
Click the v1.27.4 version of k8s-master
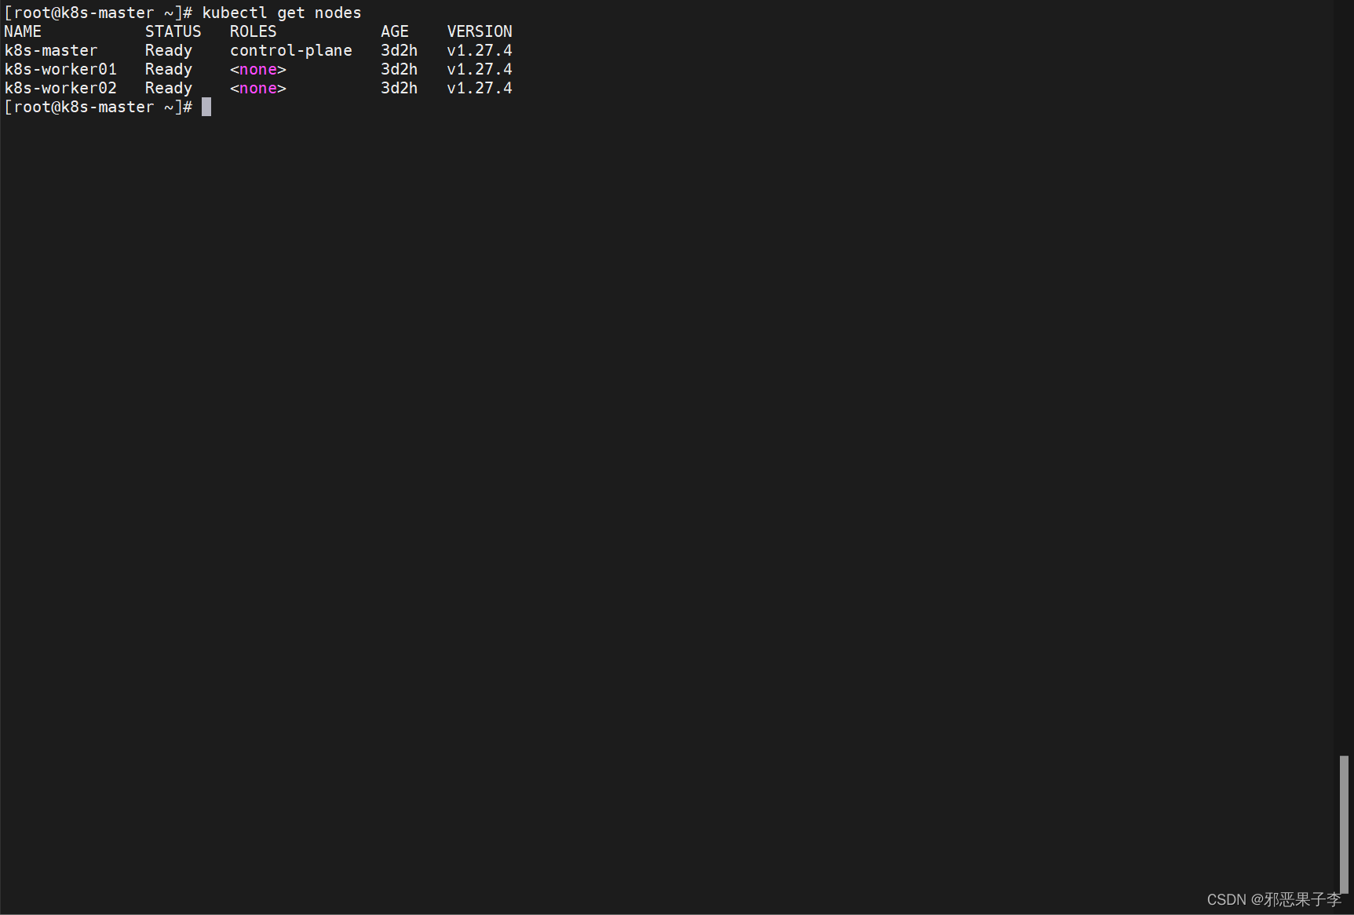point(480,50)
